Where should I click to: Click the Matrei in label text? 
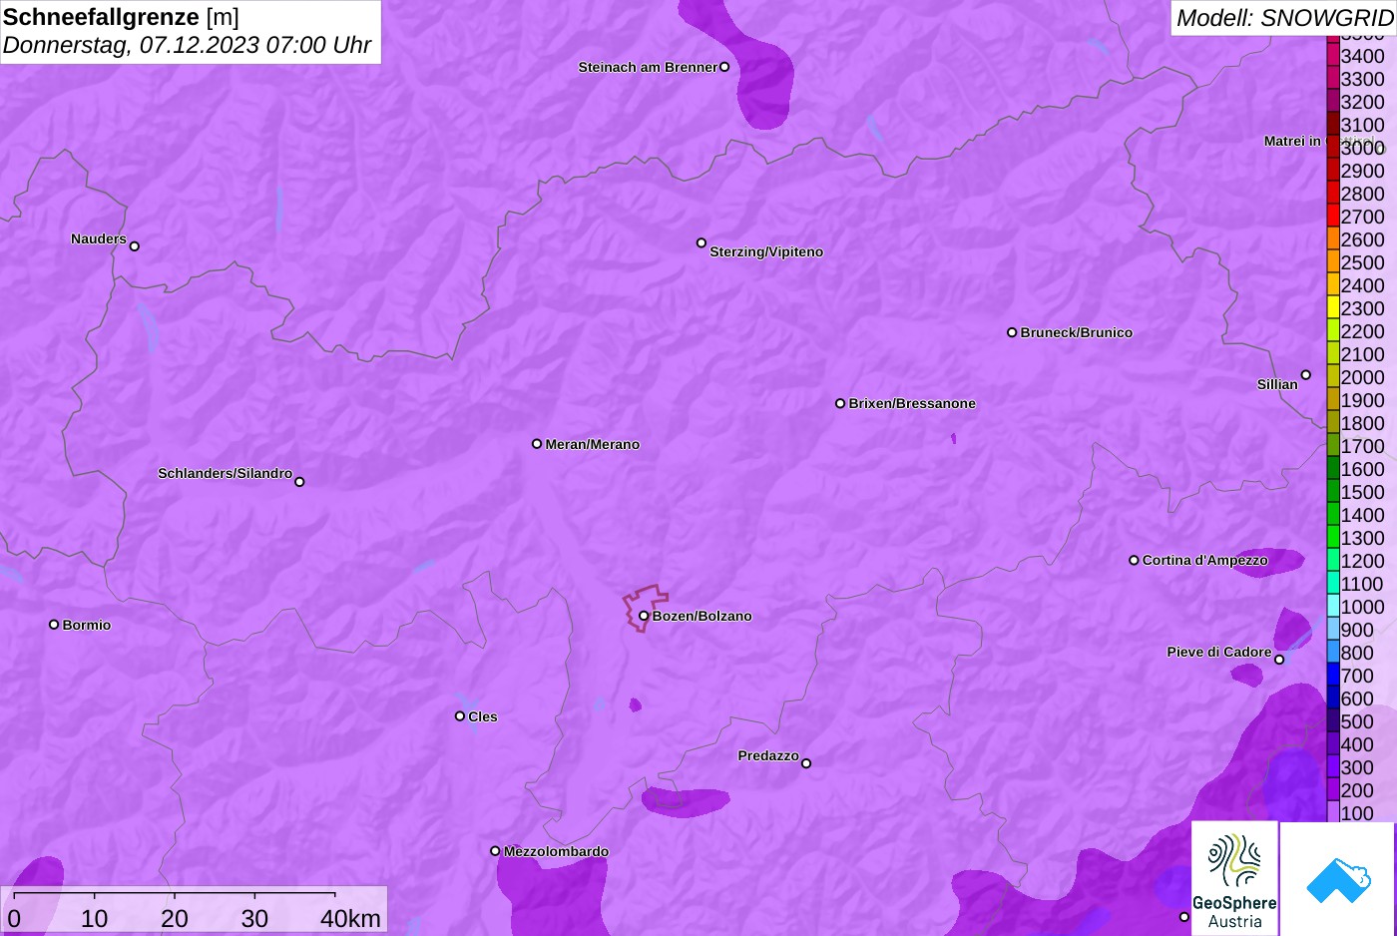tap(1292, 141)
